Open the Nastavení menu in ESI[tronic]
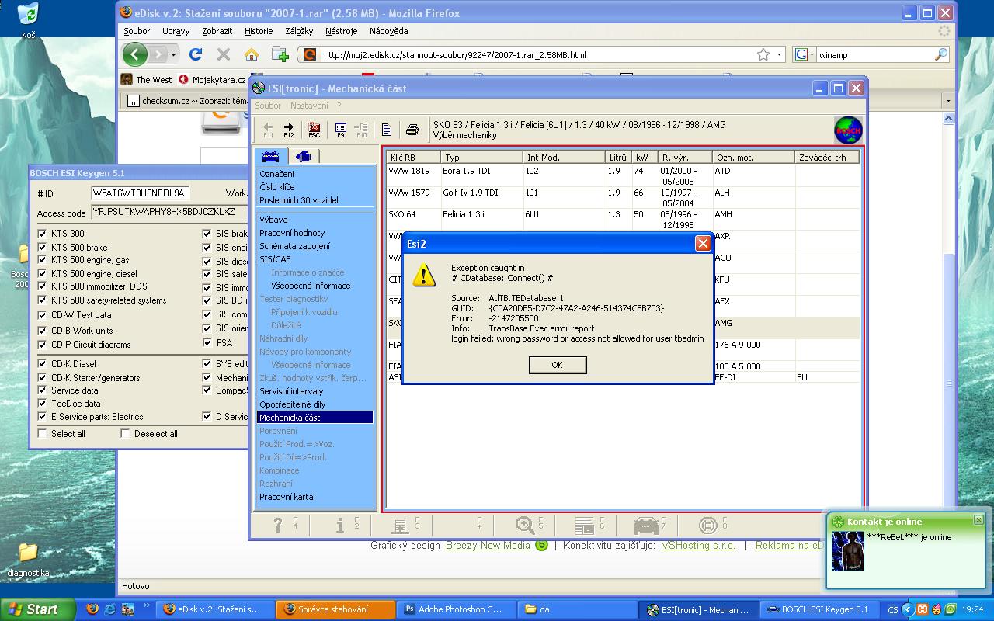Screen dimensions: 994x621 [309, 106]
